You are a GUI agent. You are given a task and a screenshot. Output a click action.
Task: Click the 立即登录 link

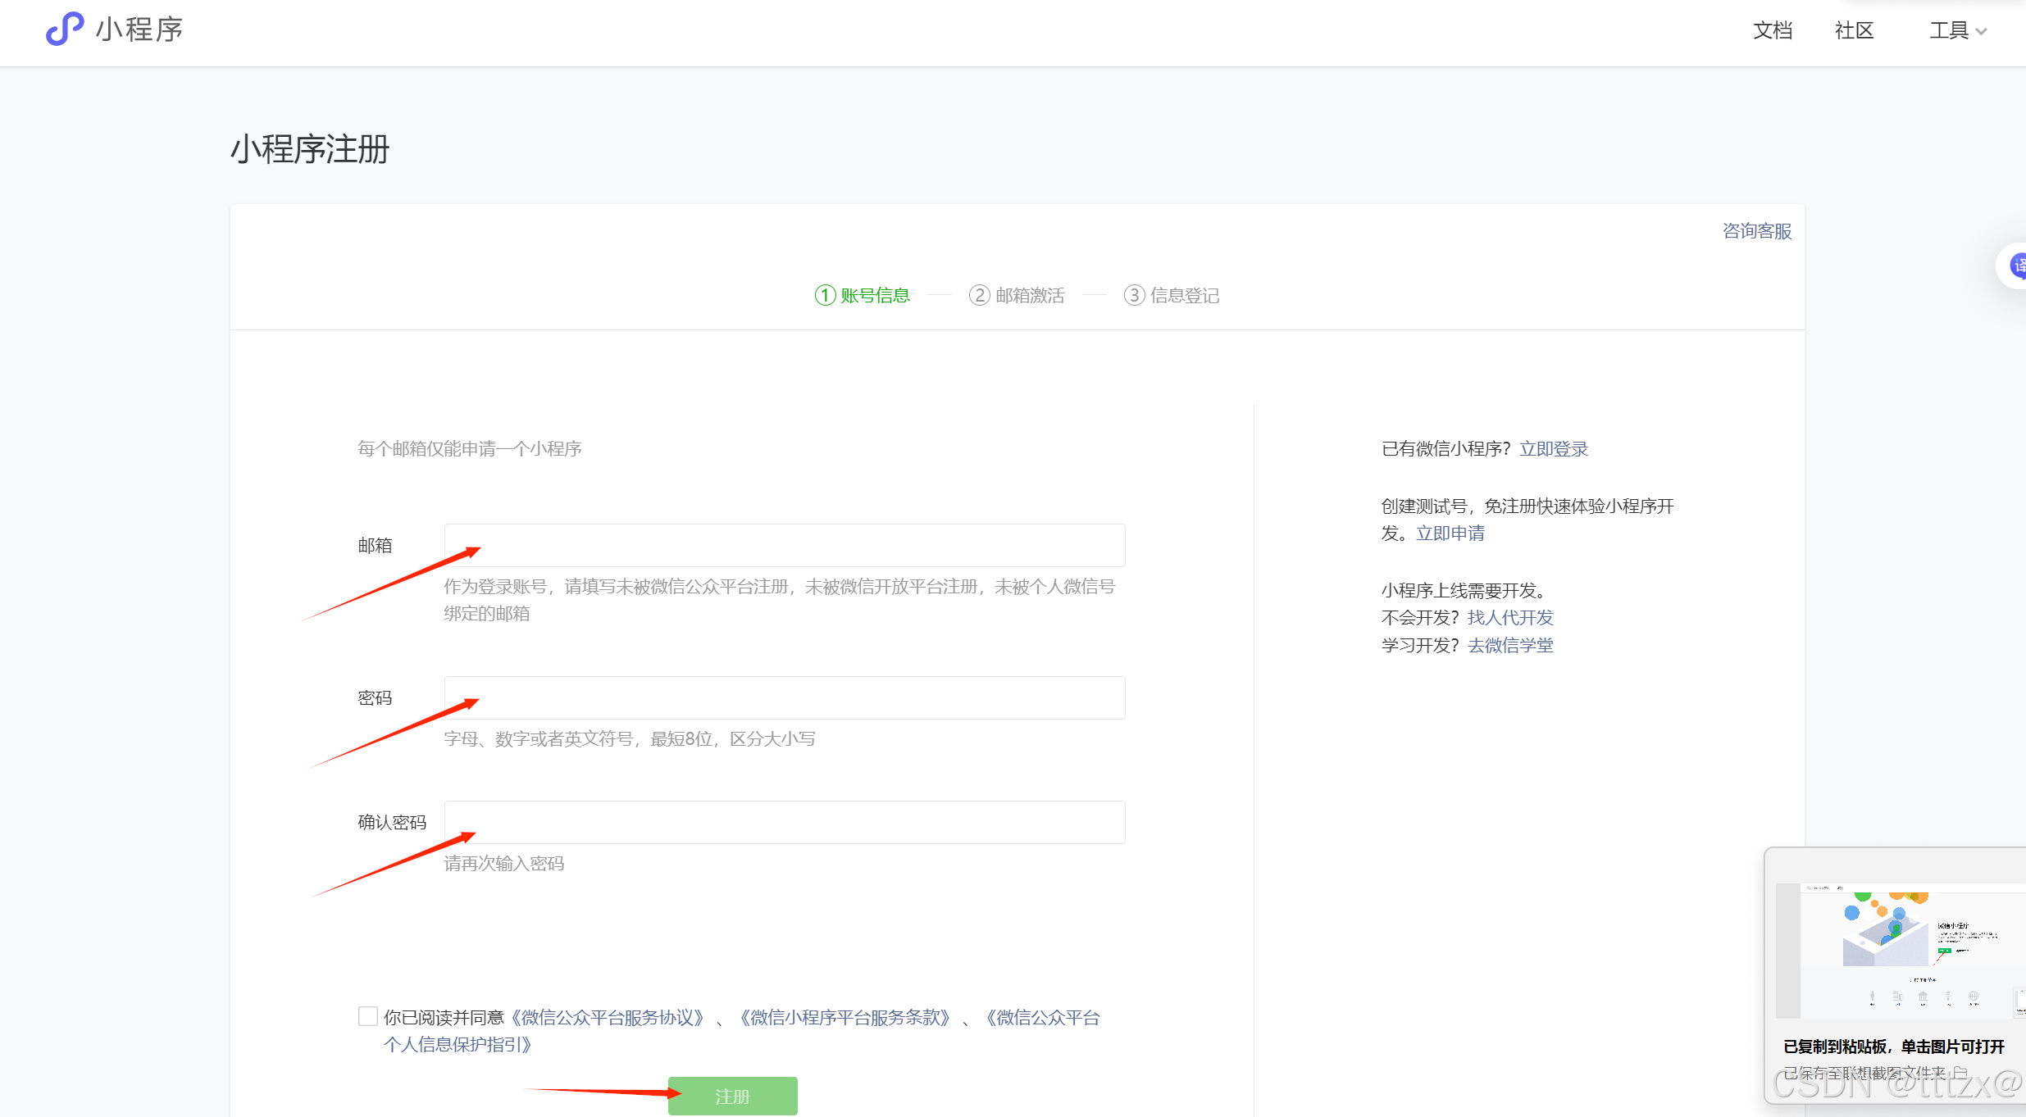(x=1554, y=449)
